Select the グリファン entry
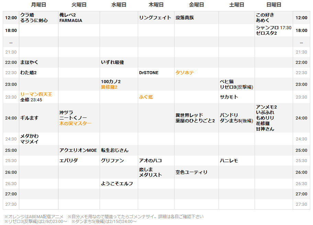The image size is (313, 225). tap(112, 160)
